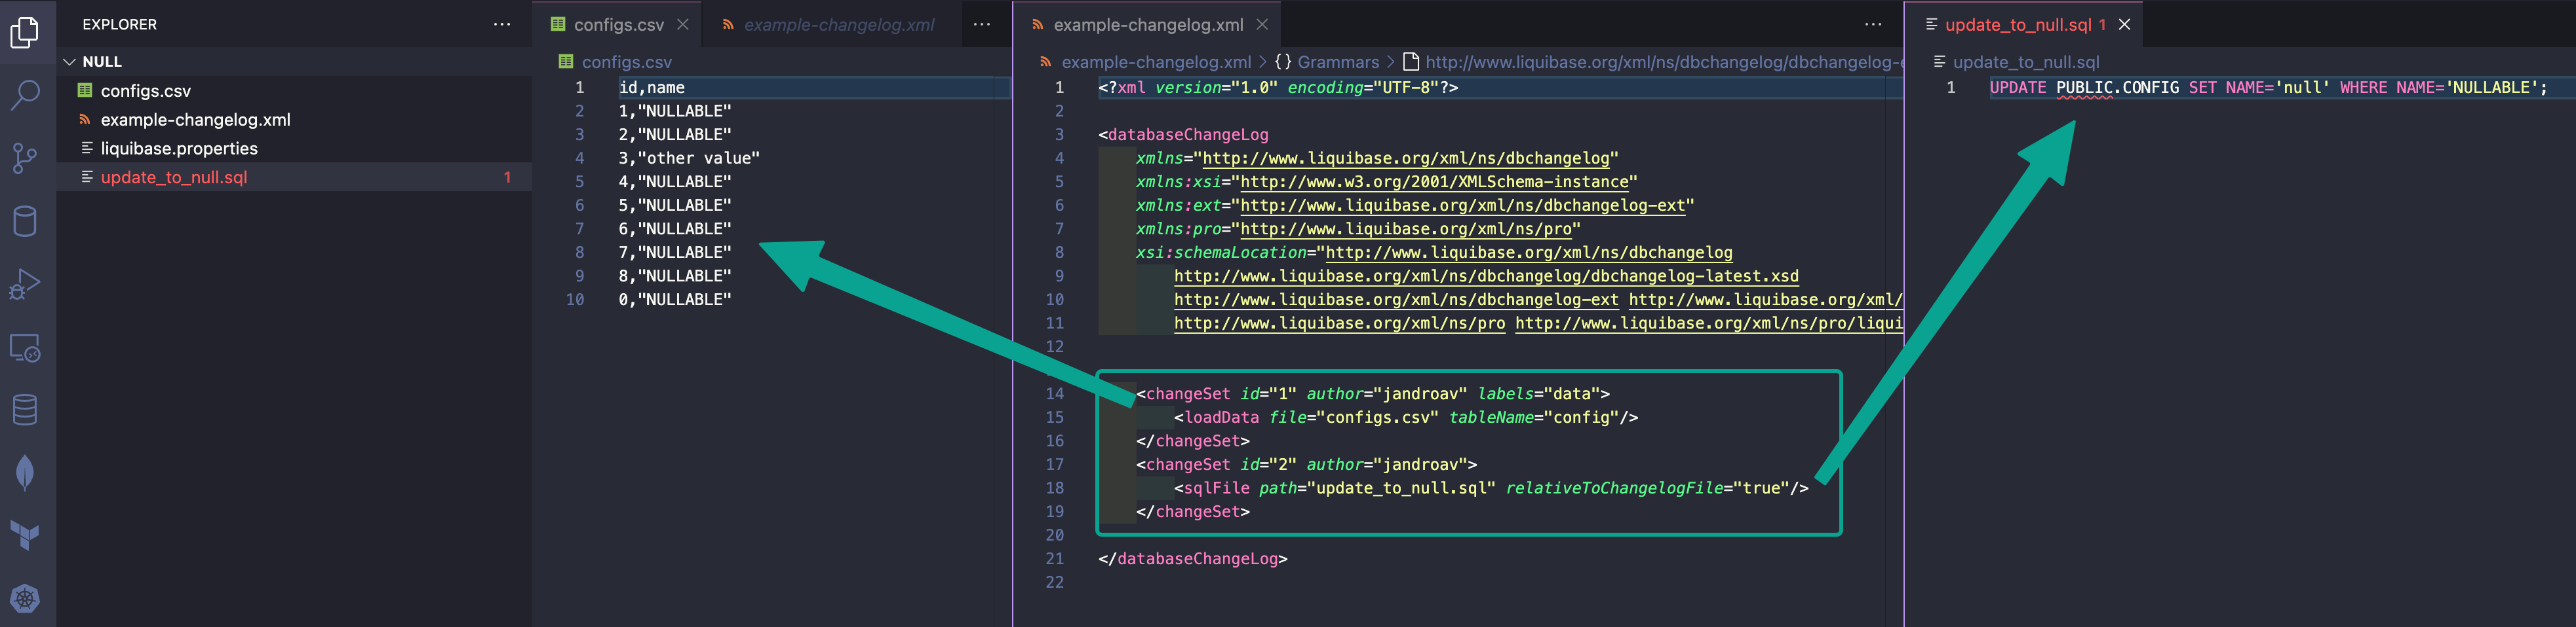This screenshot has height=627, width=2576.
Task: Open the Terraform extension icon
Action: (25, 535)
